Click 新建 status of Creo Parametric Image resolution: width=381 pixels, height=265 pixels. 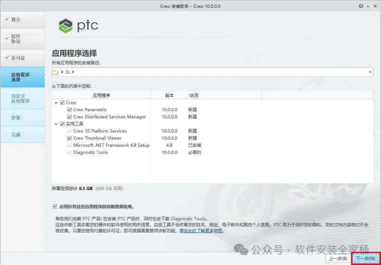click(x=192, y=110)
